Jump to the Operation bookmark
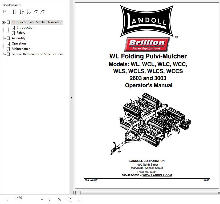The height and width of the screenshot is (204, 220). pos(19,43)
